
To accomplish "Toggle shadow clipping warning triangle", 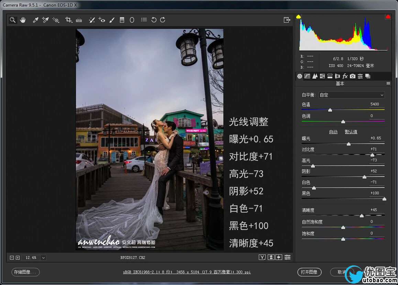I will 298,17.
